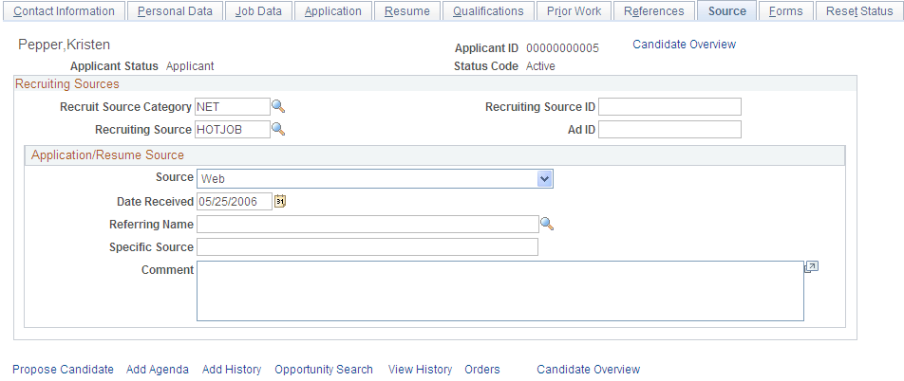Image resolution: width=904 pixels, height=381 pixels.
Task: Click the Referring Name lookup magnifier
Action: pyautogui.click(x=547, y=225)
